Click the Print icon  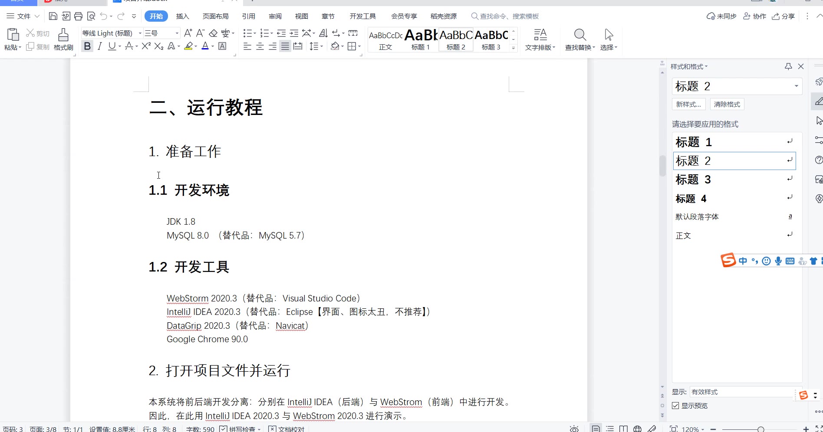(x=78, y=16)
